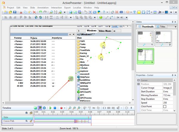The width and height of the screenshot is (179, 132).
Task: Toggle lock on Cursor Path track
Action: tap(30, 121)
